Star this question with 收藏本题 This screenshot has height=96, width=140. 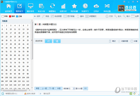click(123, 41)
